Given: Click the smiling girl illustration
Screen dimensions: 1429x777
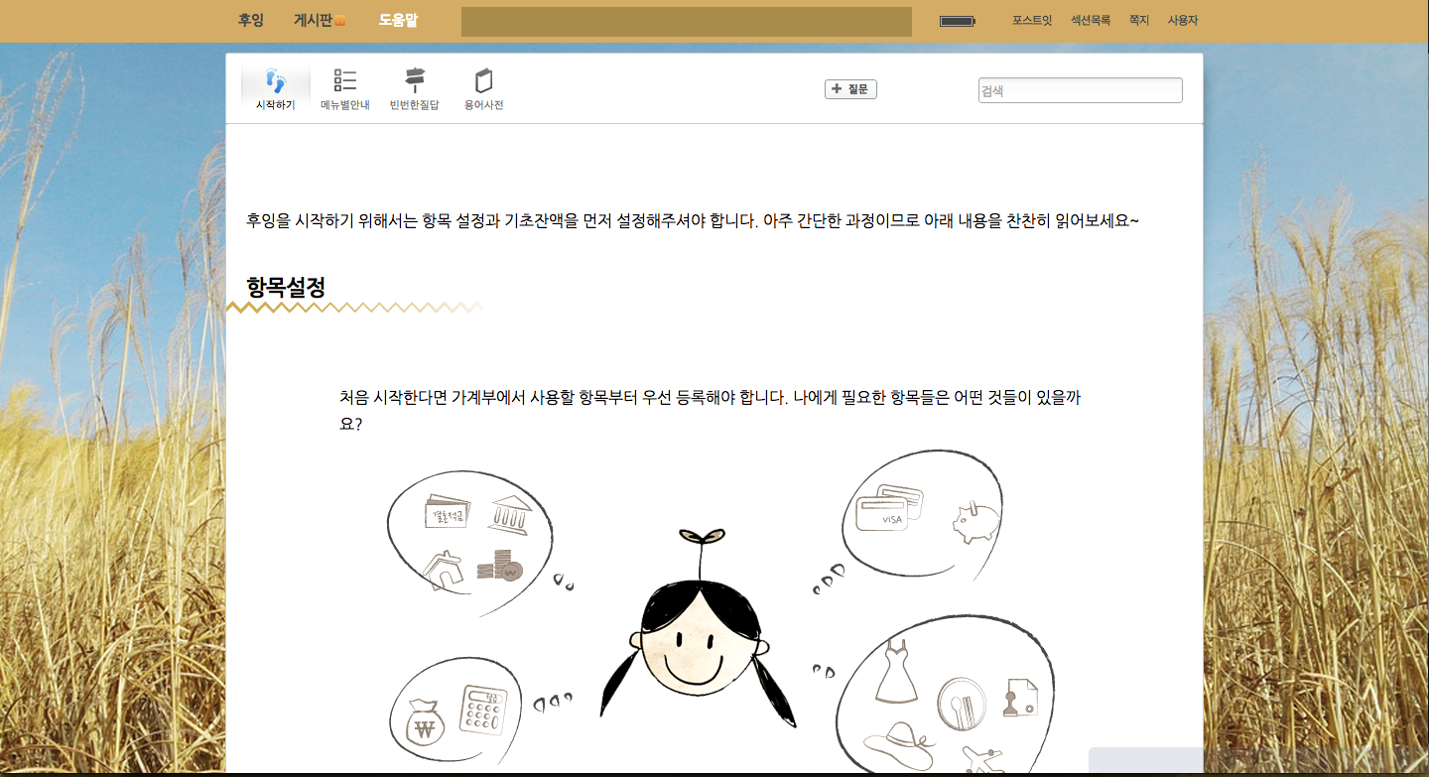Looking at the screenshot, I should pos(699,629).
